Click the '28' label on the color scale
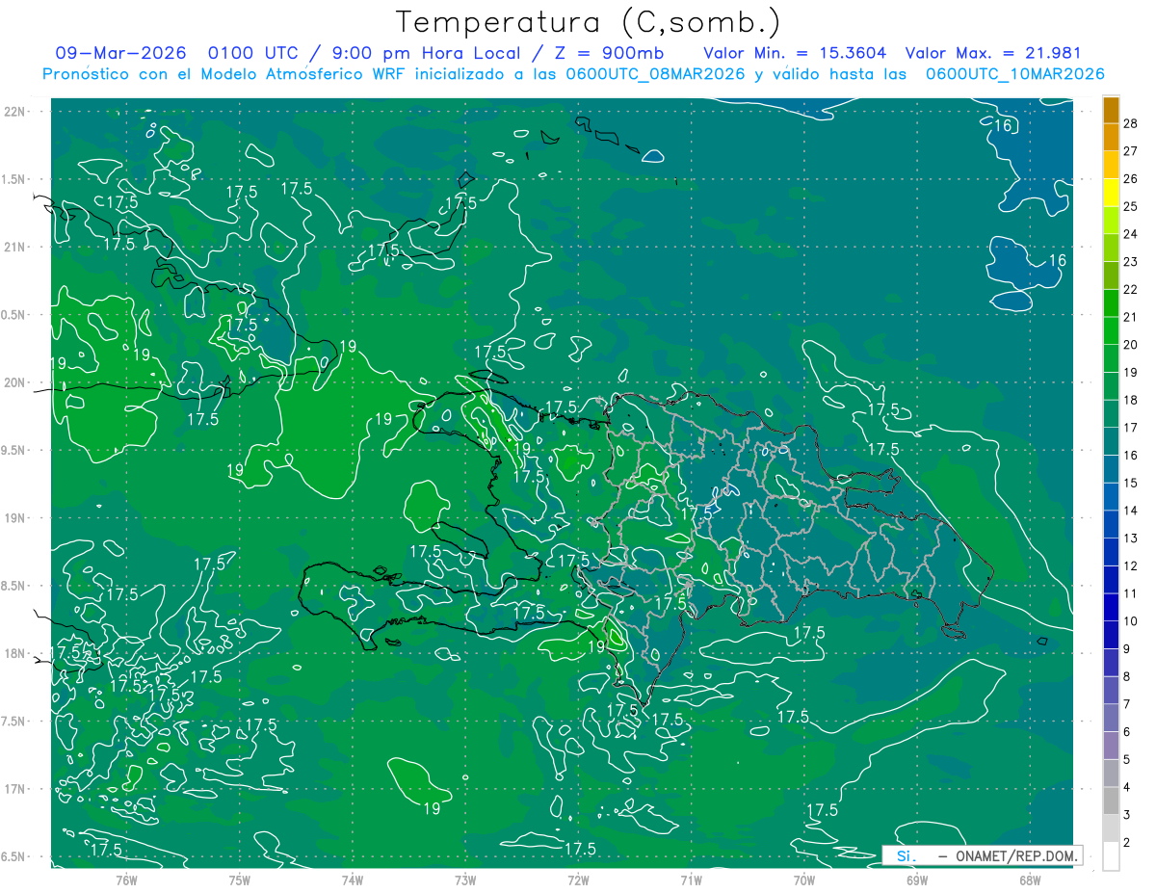This screenshot has width=1156, height=893. click(1131, 123)
